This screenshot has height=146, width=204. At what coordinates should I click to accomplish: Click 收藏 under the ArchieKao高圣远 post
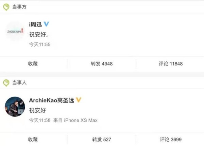tap(33, 140)
